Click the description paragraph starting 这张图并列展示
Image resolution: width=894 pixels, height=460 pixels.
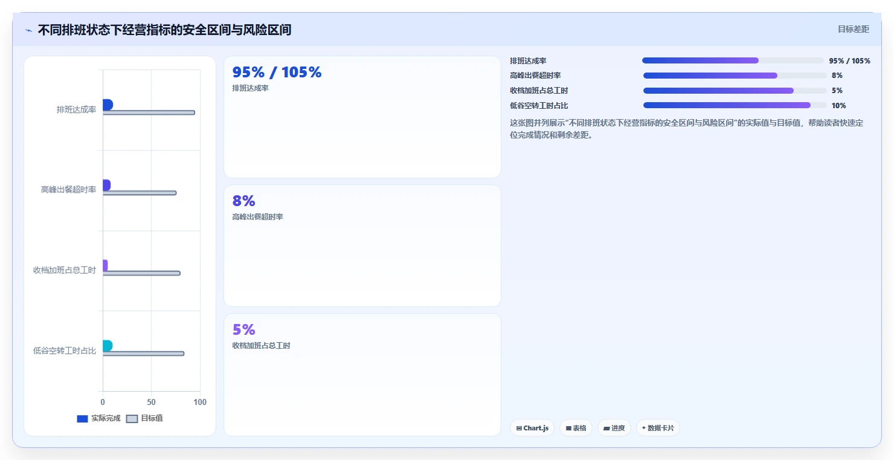[x=687, y=129]
